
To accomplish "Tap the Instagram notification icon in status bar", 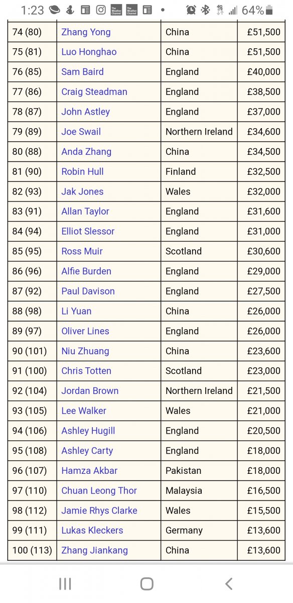I will [x=101, y=10].
